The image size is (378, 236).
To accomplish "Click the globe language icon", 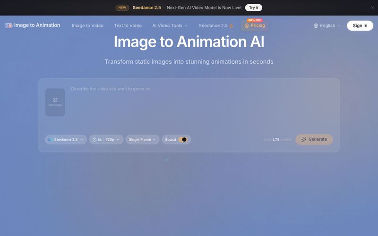I will 316,25.
